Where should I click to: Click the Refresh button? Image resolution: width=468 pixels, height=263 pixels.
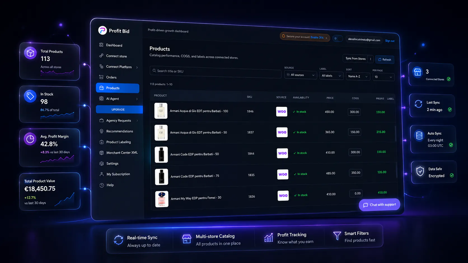[x=385, y=60]
